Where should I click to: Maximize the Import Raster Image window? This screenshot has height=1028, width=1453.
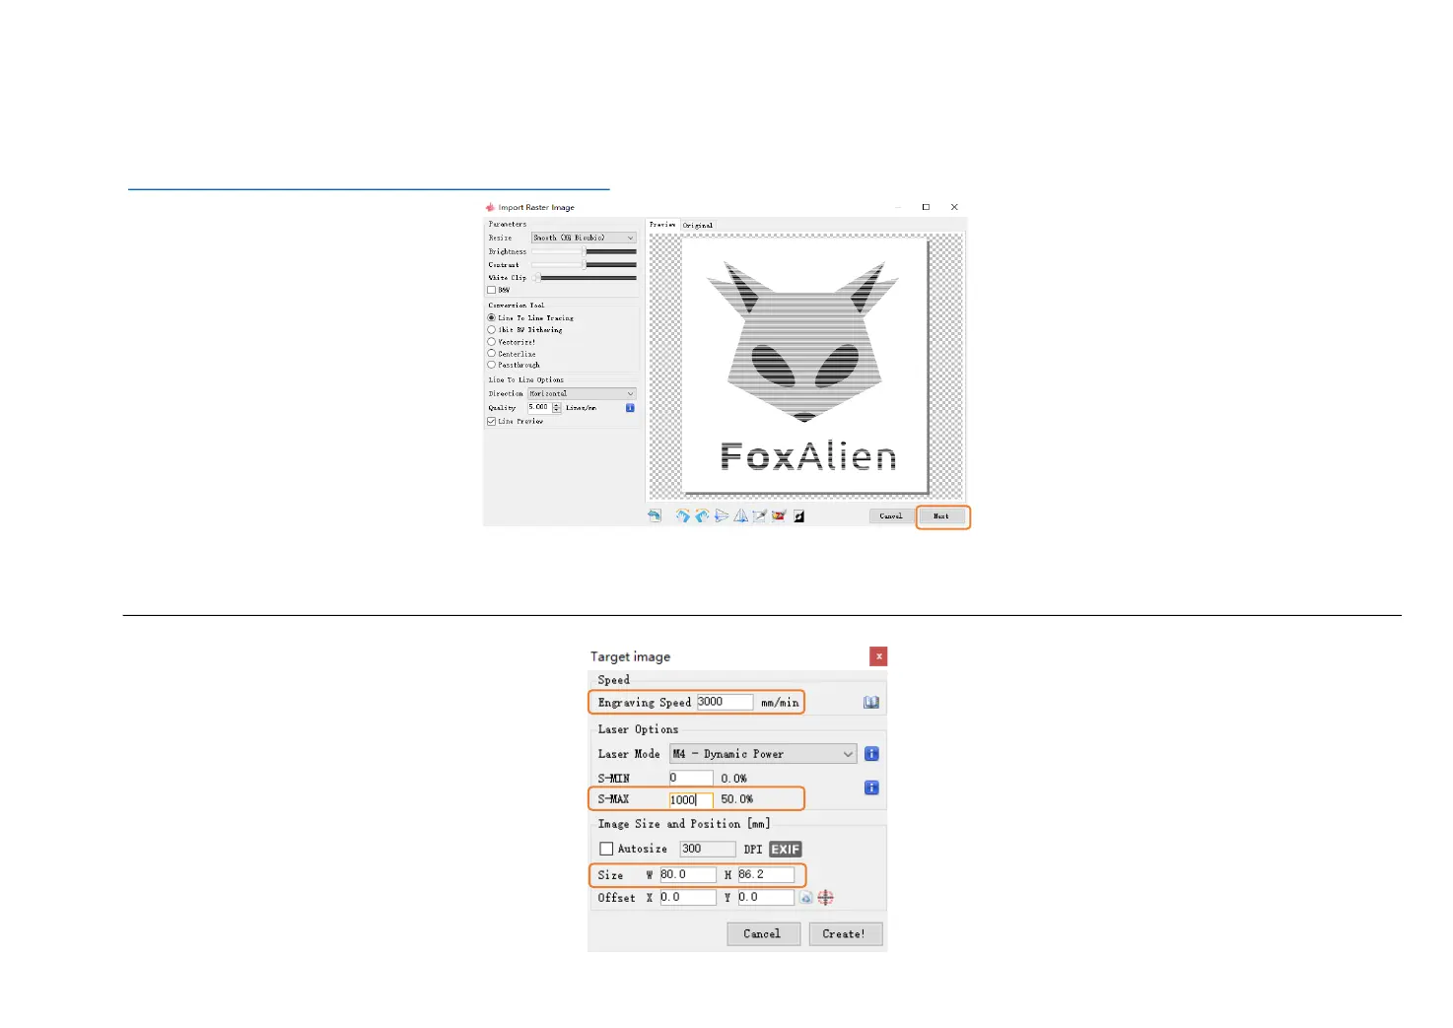click(x=926, y=207)
